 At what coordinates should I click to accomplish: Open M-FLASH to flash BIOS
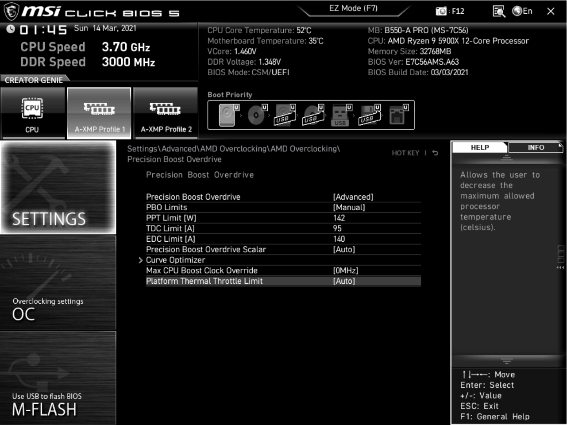[58, 378]
